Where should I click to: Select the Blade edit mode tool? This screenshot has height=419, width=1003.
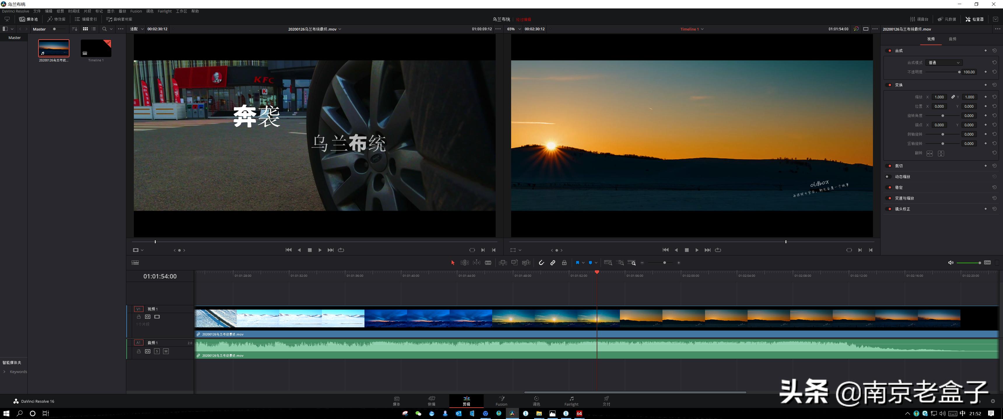coord(488,263)
